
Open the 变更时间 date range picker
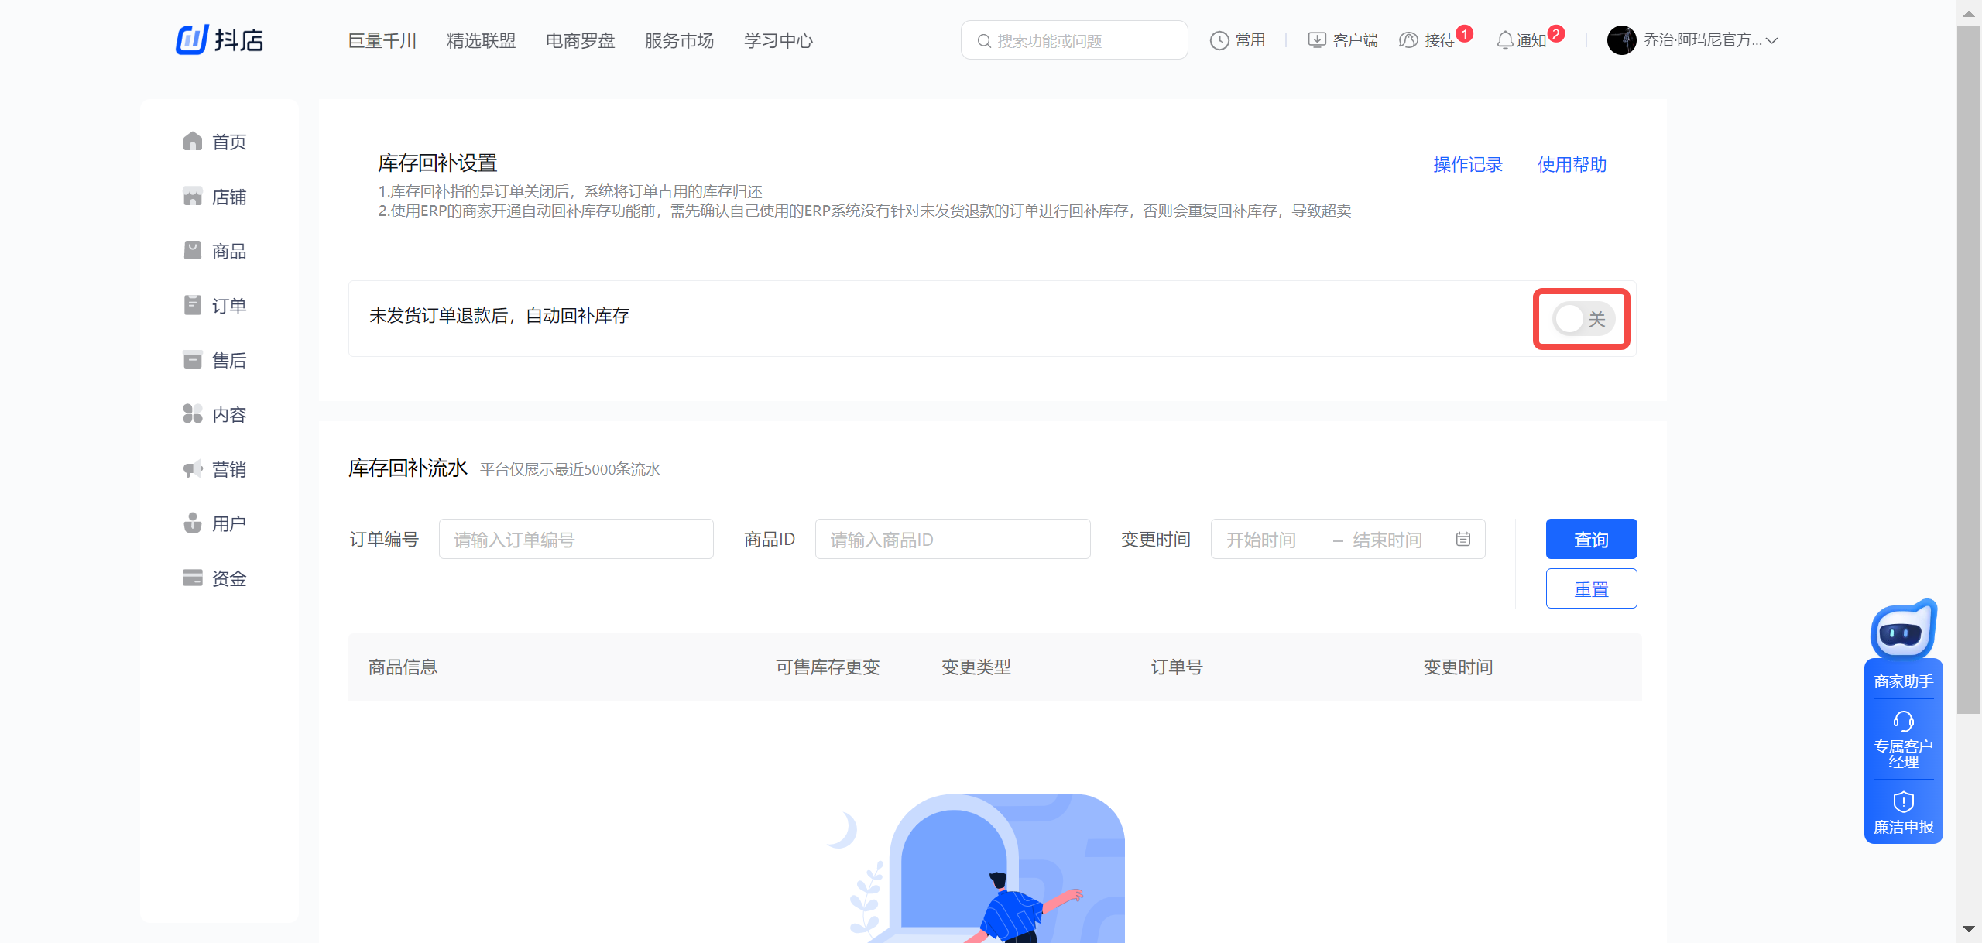click(x=1347, y=540)
